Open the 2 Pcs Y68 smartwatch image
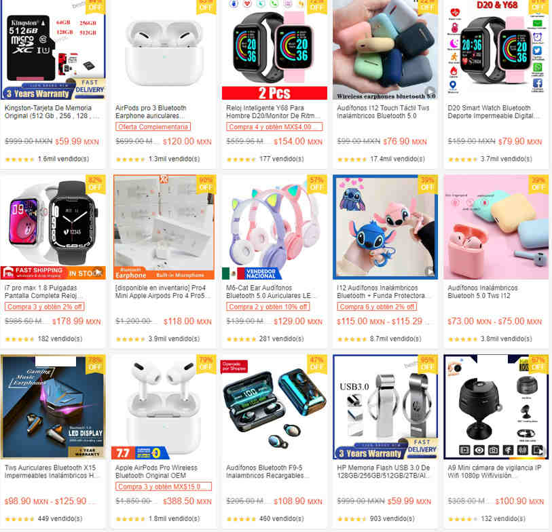Screen dimensions: 552x532 pos(274,50)
